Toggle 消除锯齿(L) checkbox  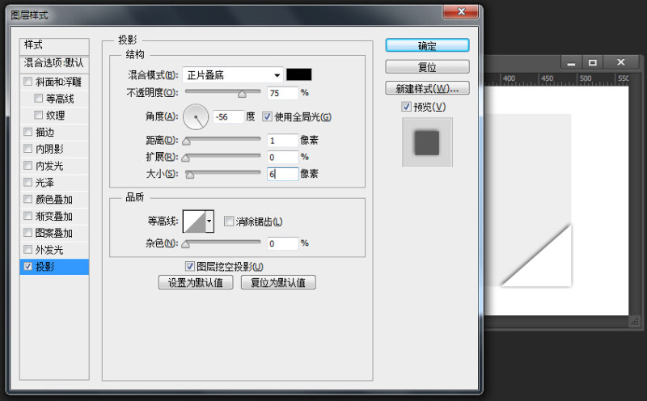click(x=229, y=222)
